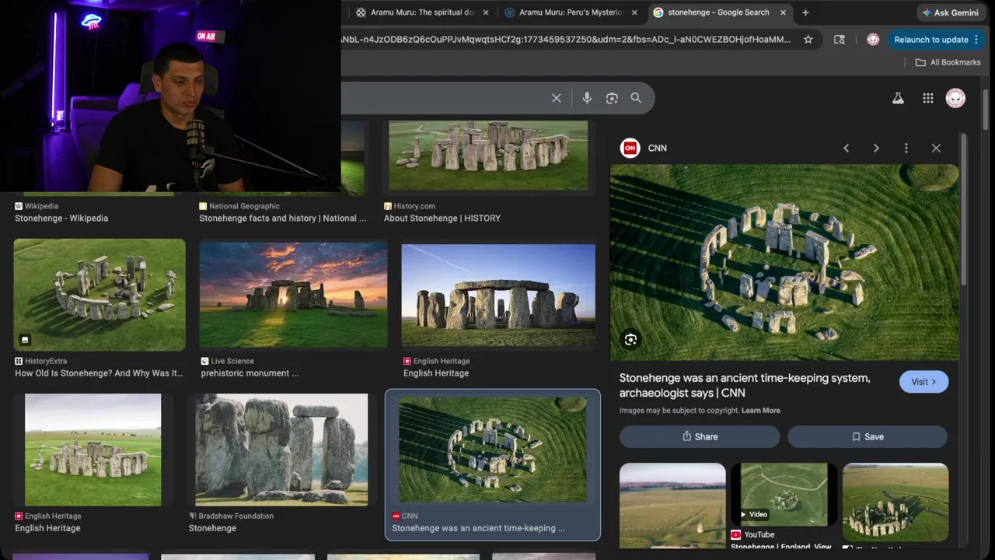
Task: Click the National Geographic source label
Action: coord(244,206)
